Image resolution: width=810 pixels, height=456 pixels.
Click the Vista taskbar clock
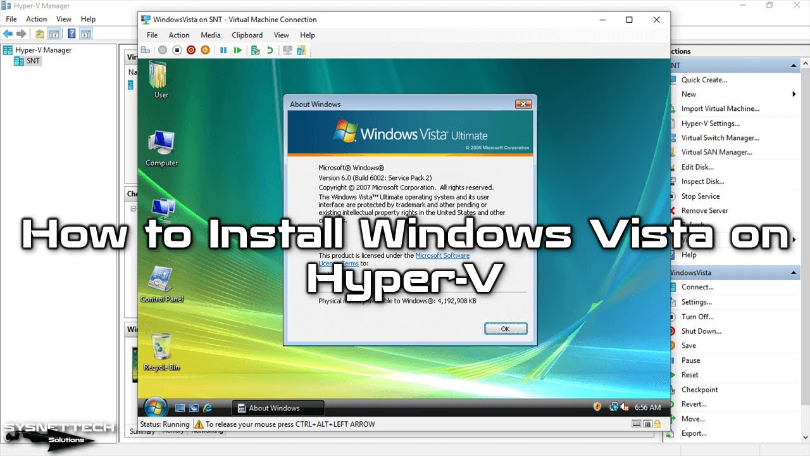pyautogui.click(x=647, y=407)
